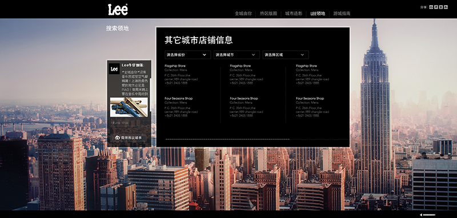
Task: Open the jeans photo thumbnail in Weibo post
Action: pos(129,107)
